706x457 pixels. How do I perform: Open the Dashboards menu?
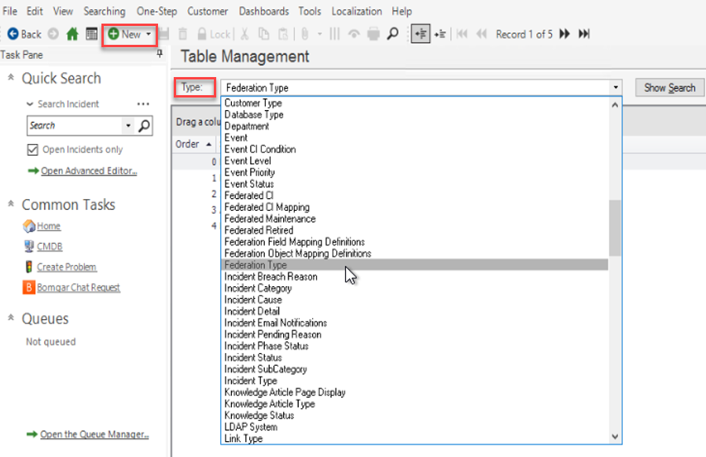[x=264, y=11]
